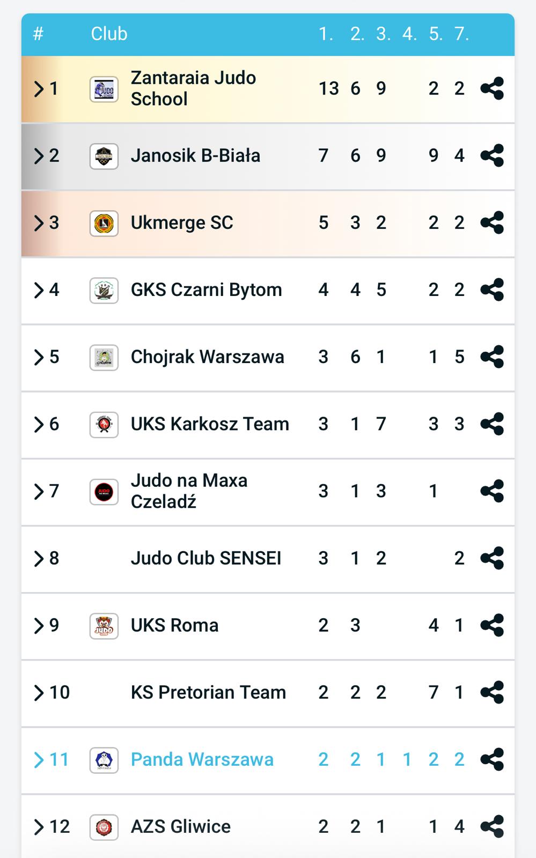Share the AZS Gliwice row

coord(492,826)
